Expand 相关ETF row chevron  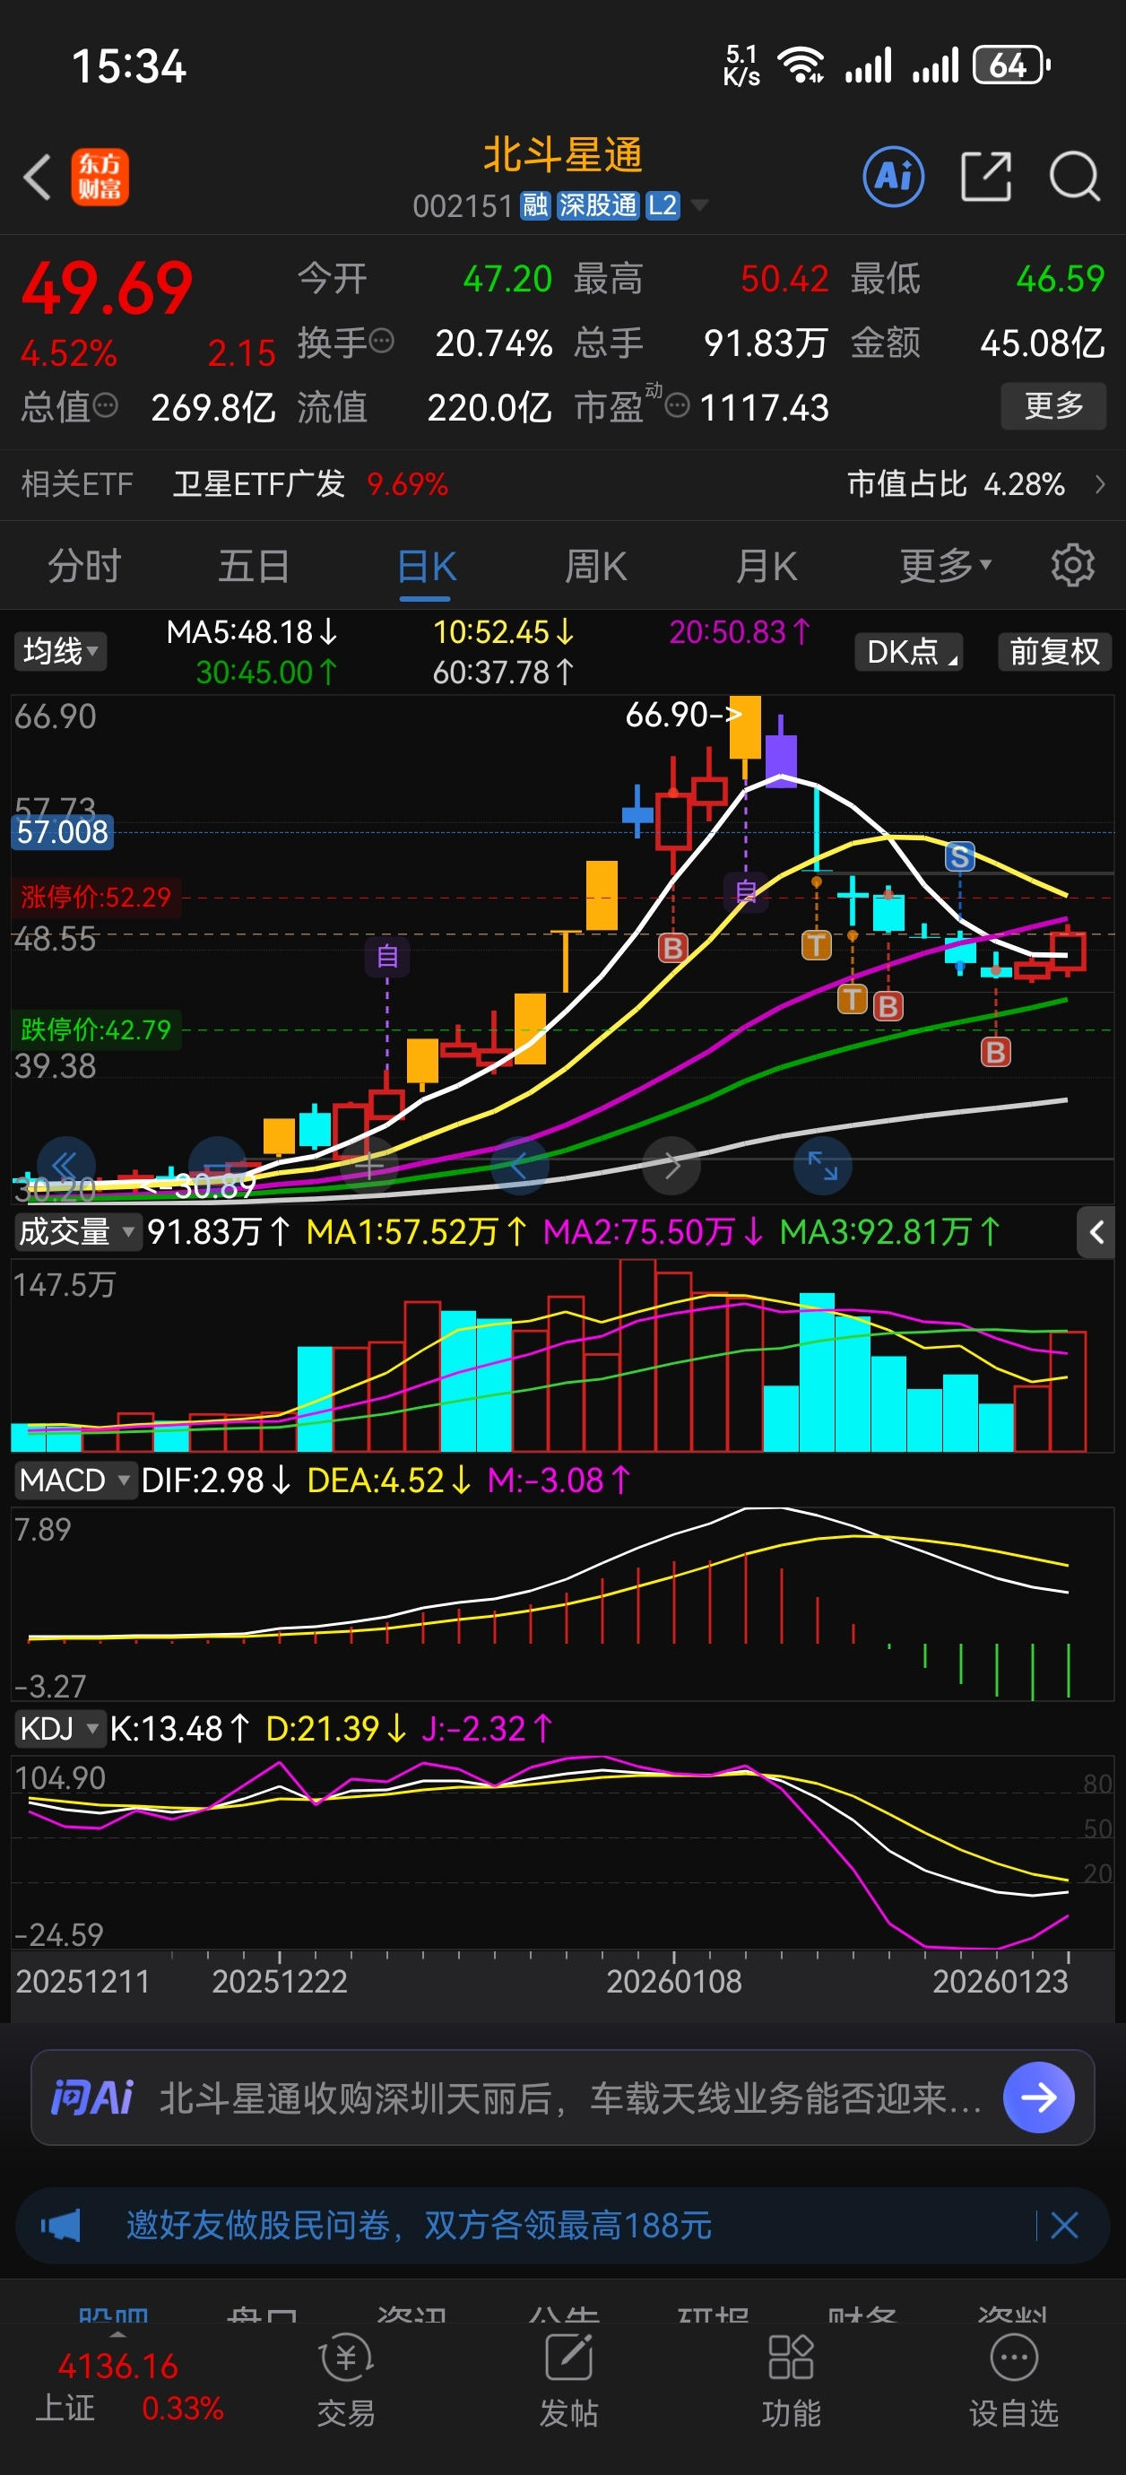tap(1100, 483)
